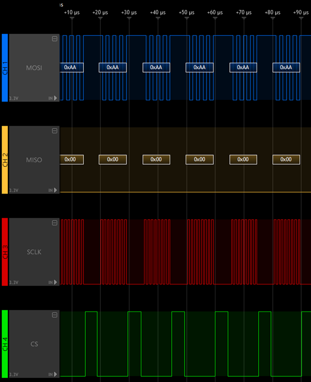Select the 0x00 MISO byte near +55 µs
The image size is (311, 382).
point(199,160)
